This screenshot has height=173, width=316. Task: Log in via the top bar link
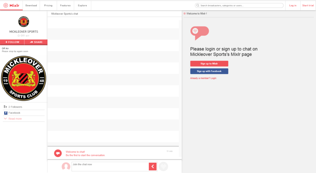pyautogui.click(x=293, y=6)
